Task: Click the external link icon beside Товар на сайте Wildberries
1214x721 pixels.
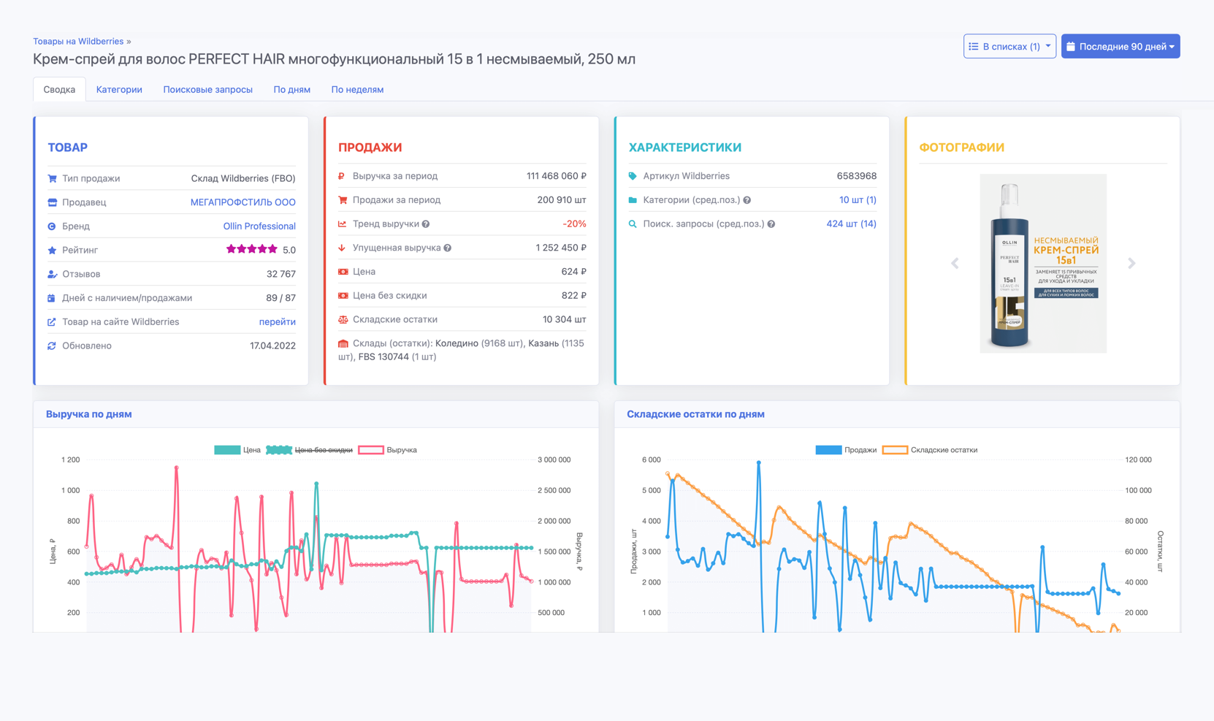Action: point(52,322)
